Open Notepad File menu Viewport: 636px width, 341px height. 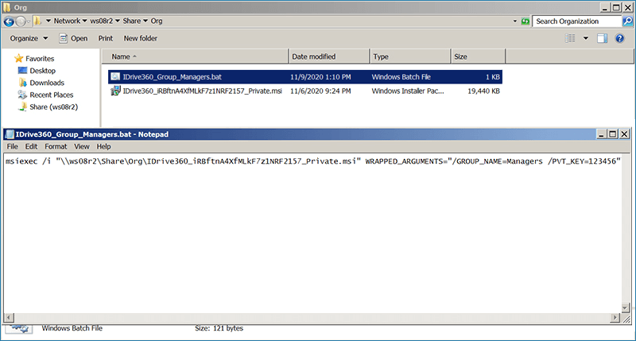coord(12,146)
